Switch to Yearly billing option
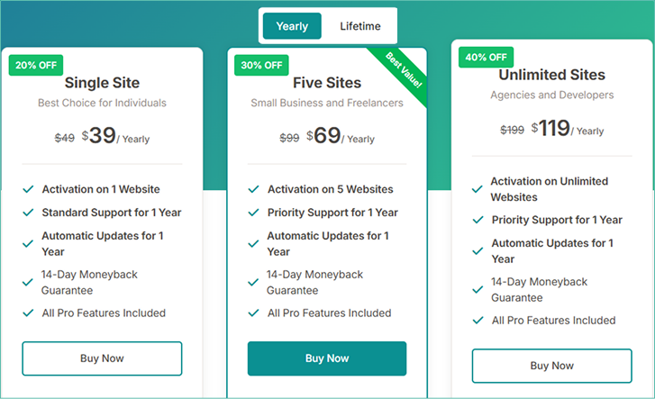 292,26
